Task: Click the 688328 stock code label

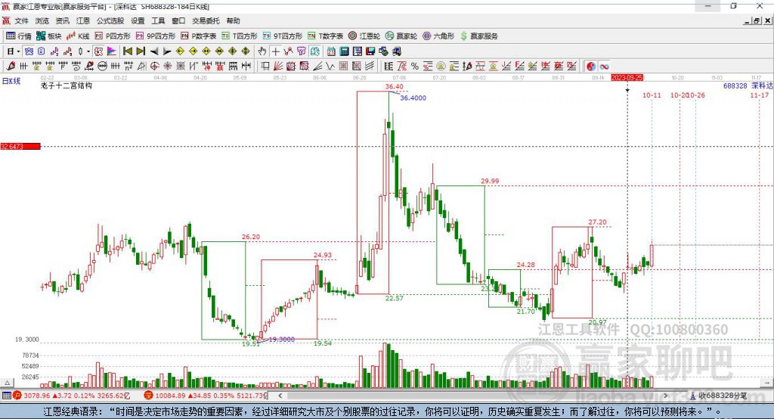Action: click(x=735, y=85)
